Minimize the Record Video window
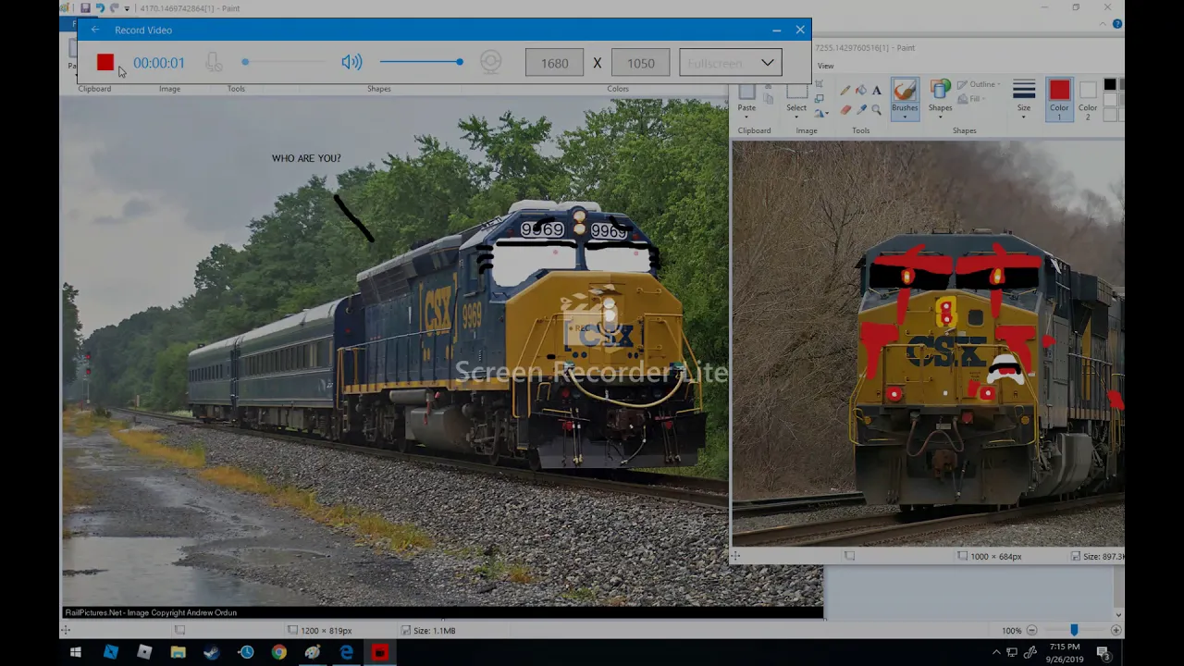This screenshot has height=666, width=1184. (776, 30)
